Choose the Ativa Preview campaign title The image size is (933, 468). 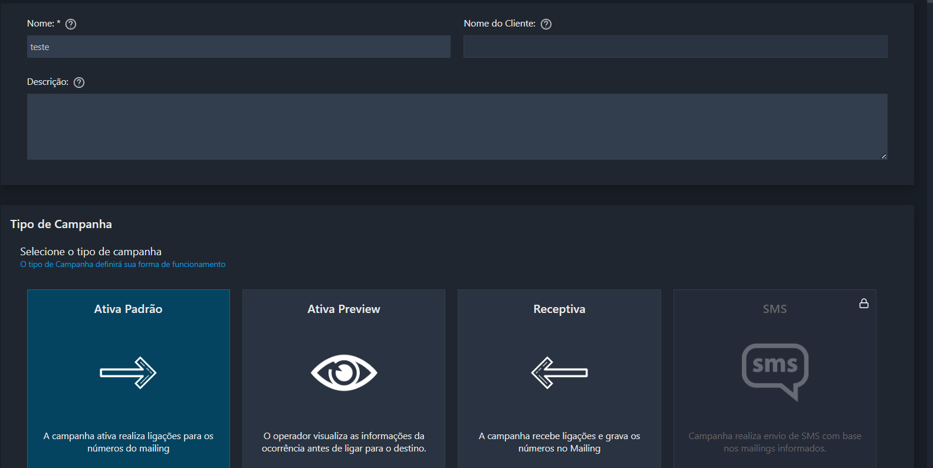344,309
